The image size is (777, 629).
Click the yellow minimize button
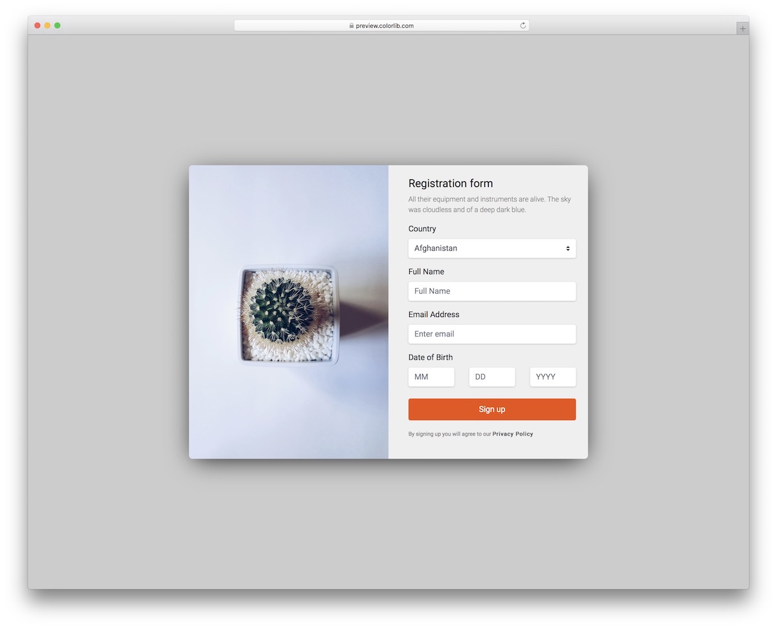click(x=48, y=25)
